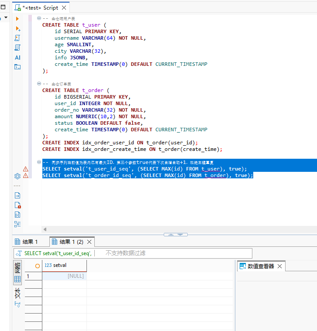This screenshot has width=317, height=331.
Task: Execute the statement in a new tab via play-plus icon
Action: click(18, 28)
